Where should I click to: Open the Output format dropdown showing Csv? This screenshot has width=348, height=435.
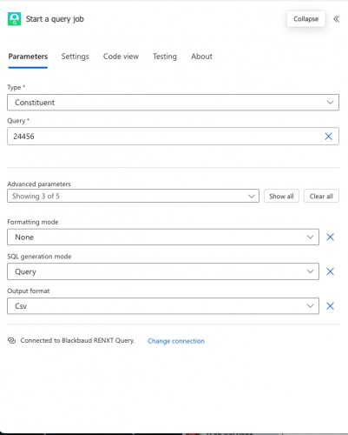pyautogui.click(x=163, y=306)
